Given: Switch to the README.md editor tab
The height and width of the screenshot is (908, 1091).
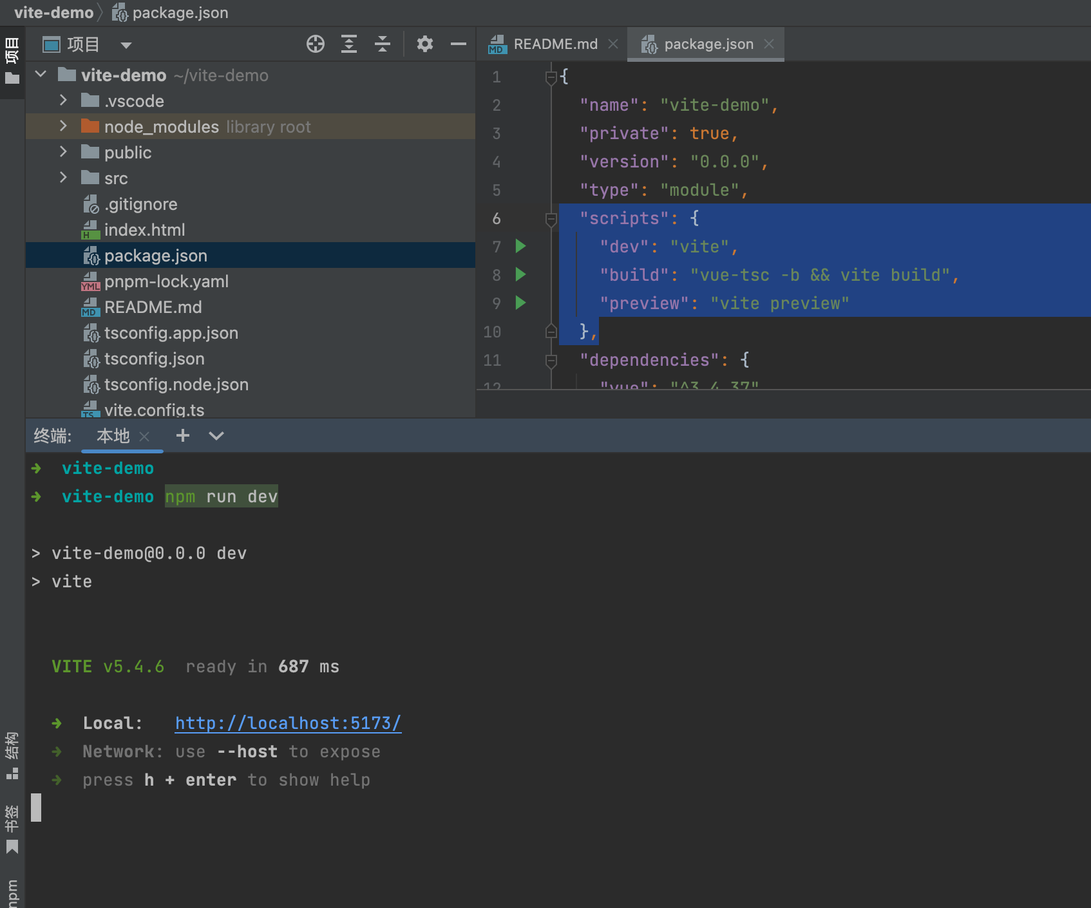Looking at the screenshot, I should 555,44.
